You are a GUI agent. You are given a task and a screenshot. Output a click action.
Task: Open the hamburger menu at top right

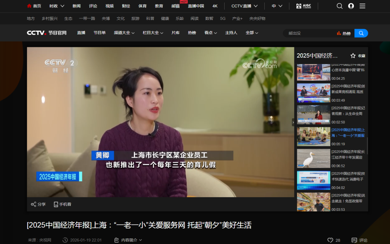363,6
